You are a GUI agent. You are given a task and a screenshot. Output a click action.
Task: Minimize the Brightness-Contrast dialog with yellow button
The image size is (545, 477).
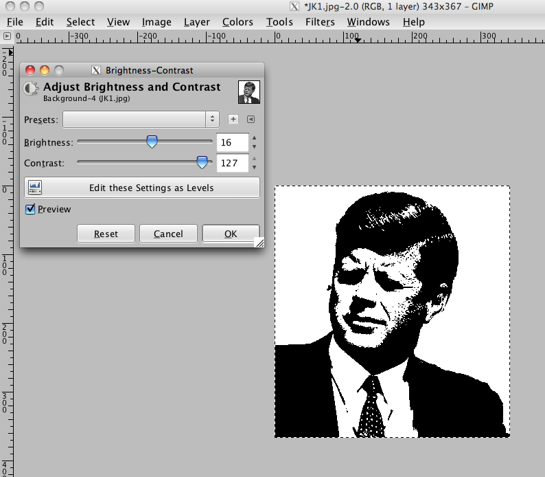pos(45,70)
